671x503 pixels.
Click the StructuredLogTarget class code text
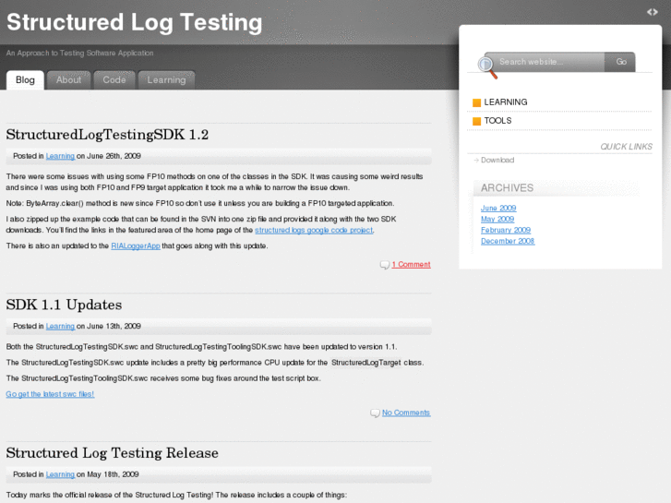tap(365, 363)
